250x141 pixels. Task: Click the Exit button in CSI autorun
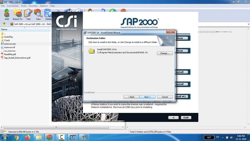tap(186, 117)
